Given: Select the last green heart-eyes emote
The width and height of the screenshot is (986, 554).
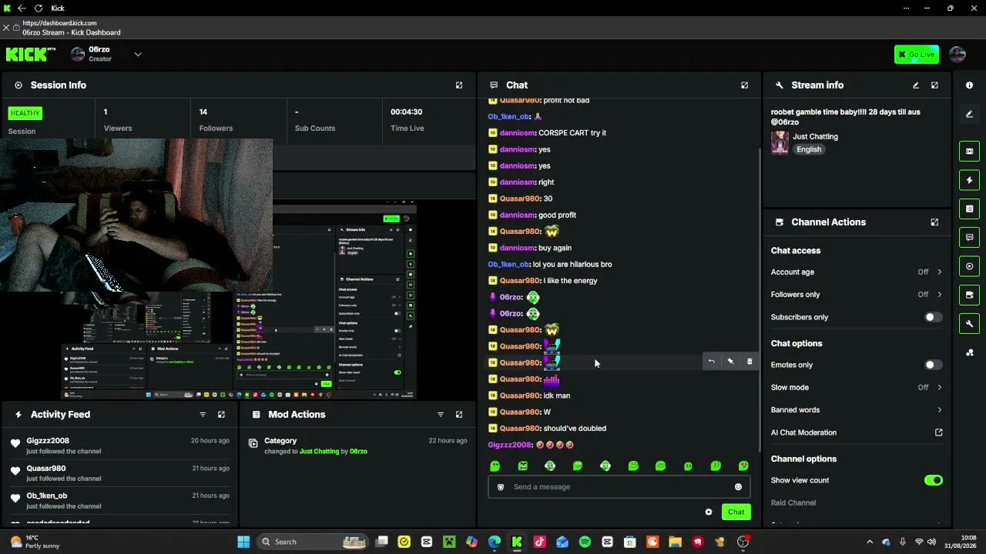Looking at the screenshot, I should coord(743,466).
